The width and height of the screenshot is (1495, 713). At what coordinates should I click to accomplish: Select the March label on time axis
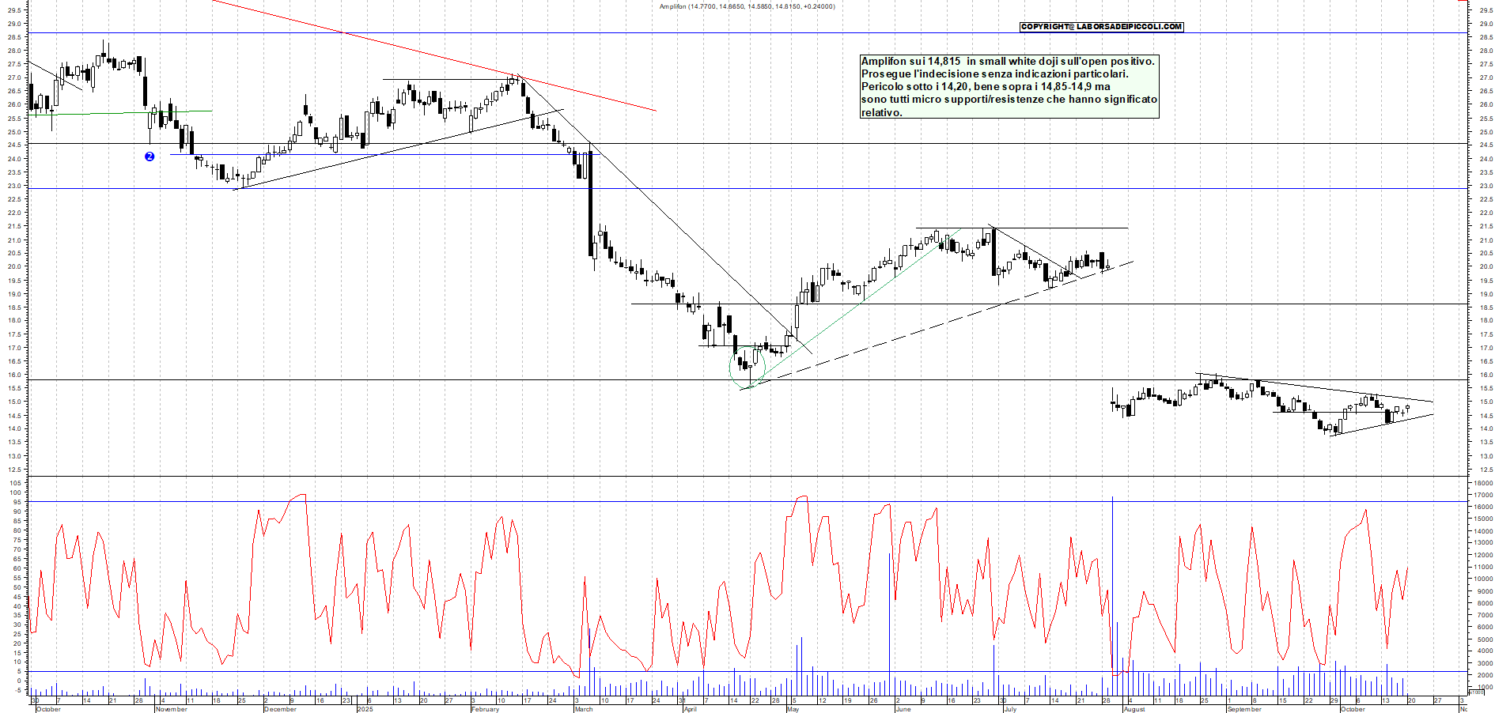click(x=584, y=709)
